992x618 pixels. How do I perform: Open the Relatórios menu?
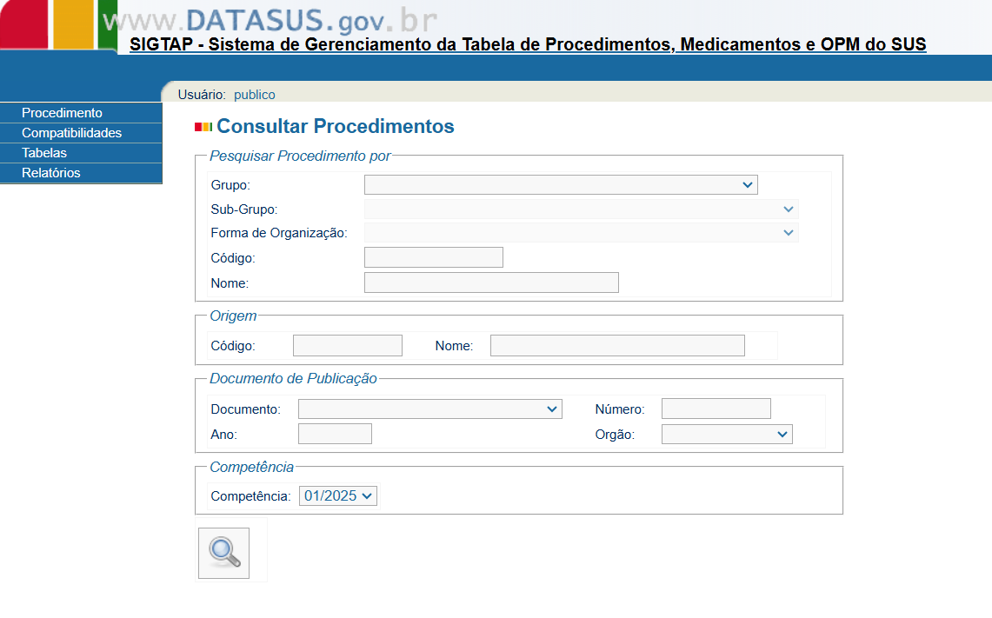[51, 173]
